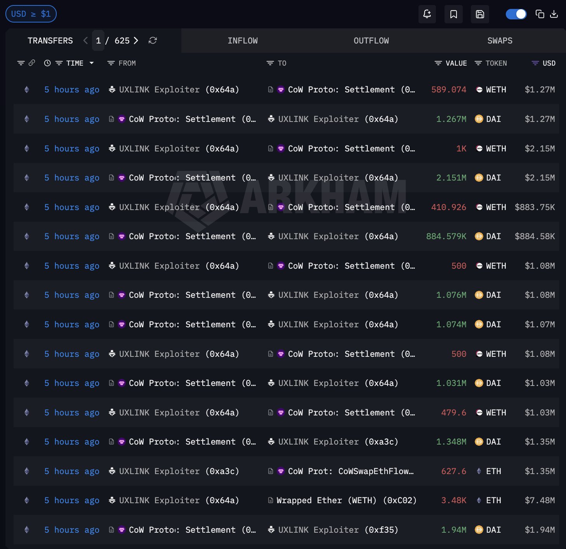Filter by the TOKEN column
Viewport: 566px width, 549px height.
click(491, 63)
